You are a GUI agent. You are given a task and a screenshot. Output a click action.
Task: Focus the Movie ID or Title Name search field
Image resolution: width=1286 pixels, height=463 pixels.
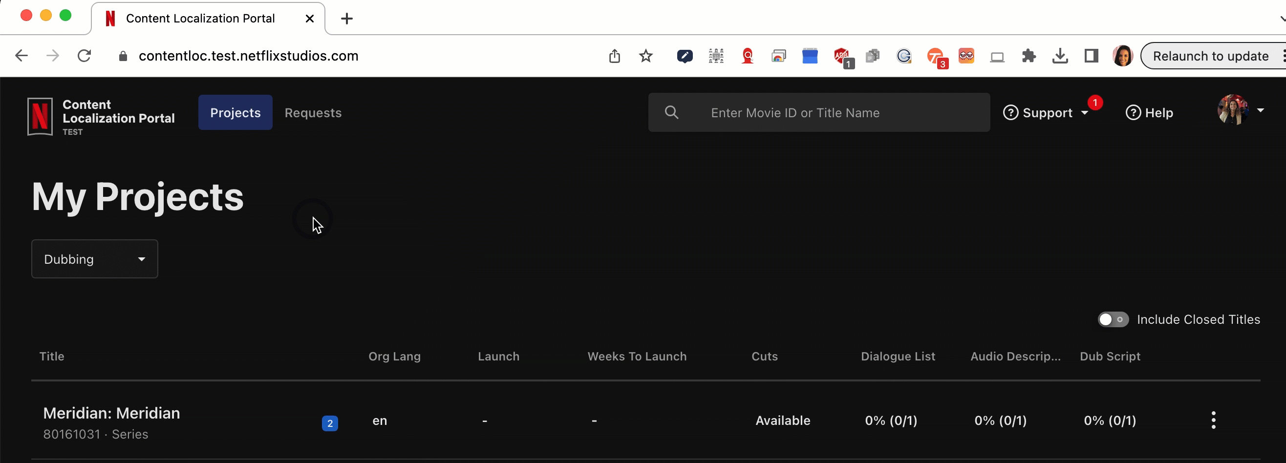[819, 112]
